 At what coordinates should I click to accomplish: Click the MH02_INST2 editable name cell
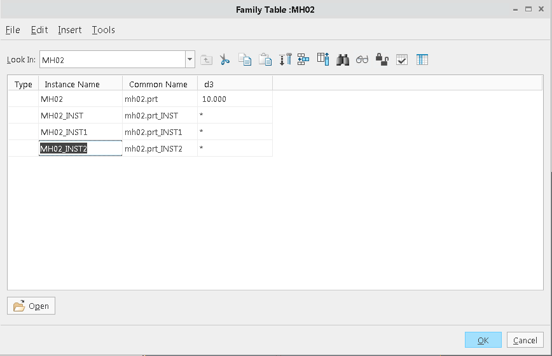pos(80,148)
